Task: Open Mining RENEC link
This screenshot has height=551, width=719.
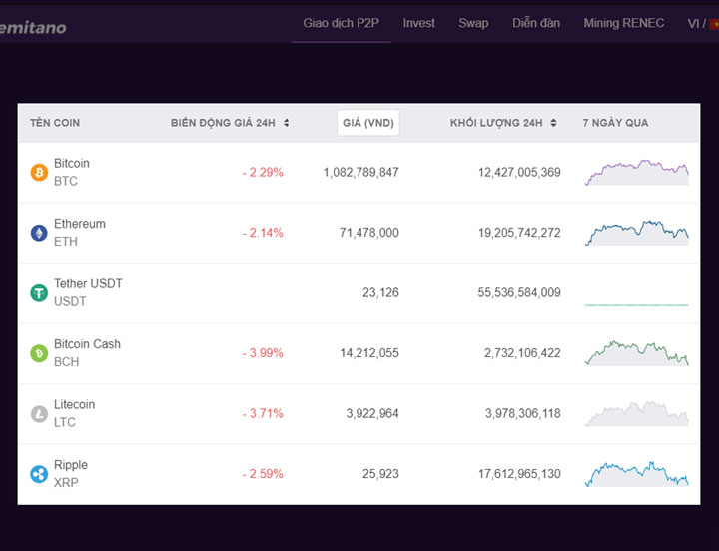Action: (624, 23)
